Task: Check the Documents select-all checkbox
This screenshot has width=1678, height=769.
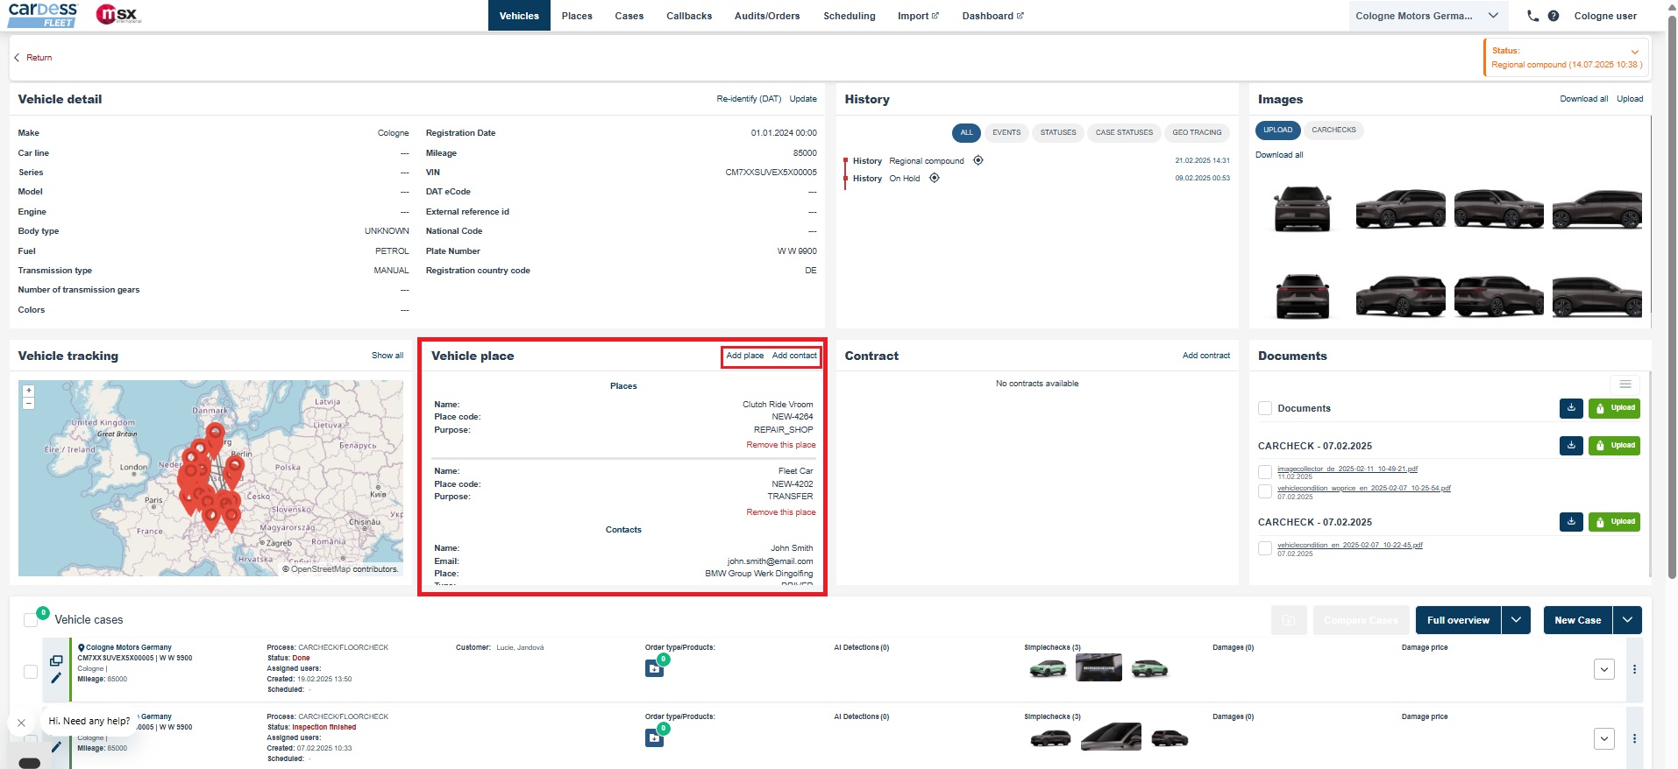Action: coord(1265,408)
